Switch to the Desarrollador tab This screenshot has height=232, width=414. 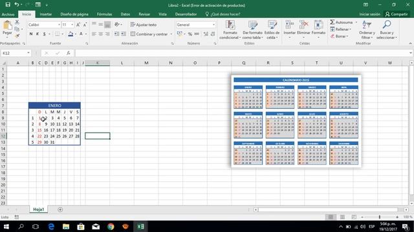[x=186, y=14]
